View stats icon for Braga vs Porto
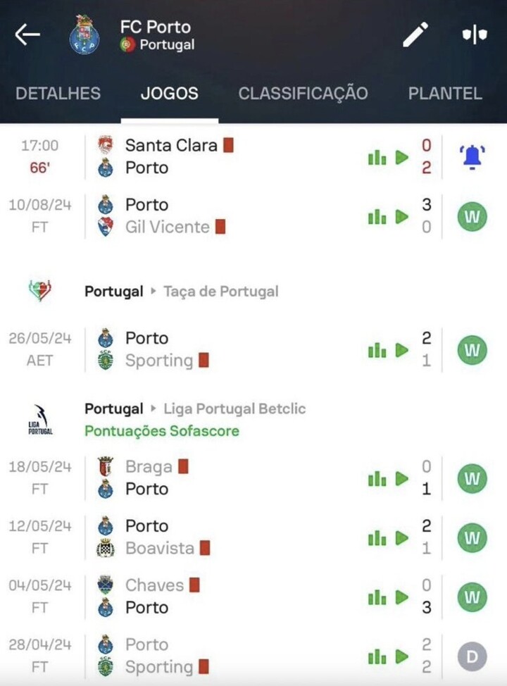Image resolution: width=507 pixels, height=686 pixels. (377, 479)
